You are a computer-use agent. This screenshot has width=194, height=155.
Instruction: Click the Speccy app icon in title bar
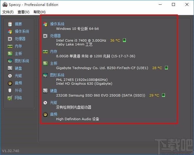point(5,5)
